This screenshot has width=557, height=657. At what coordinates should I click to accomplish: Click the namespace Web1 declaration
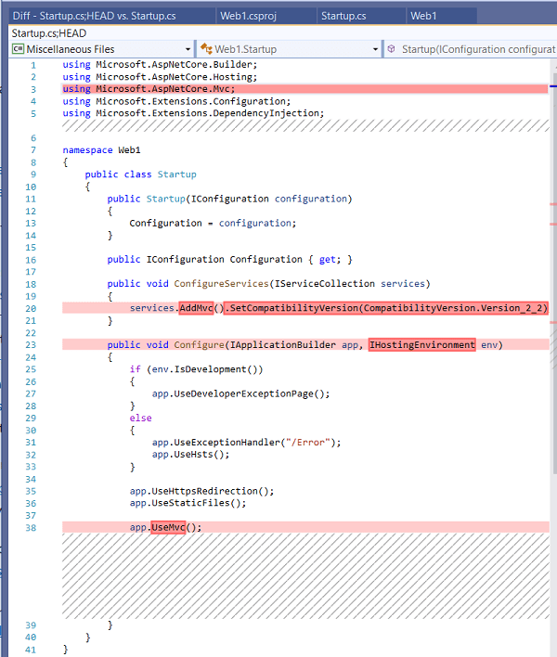coord(101,150)
